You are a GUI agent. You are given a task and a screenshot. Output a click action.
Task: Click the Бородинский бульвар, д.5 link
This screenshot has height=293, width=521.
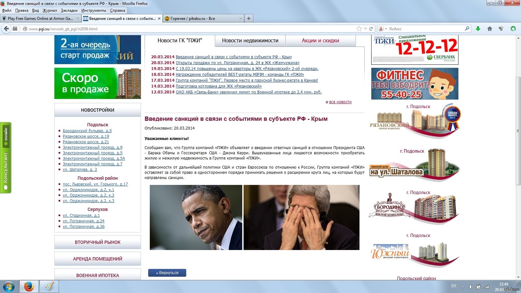(87, 131)
